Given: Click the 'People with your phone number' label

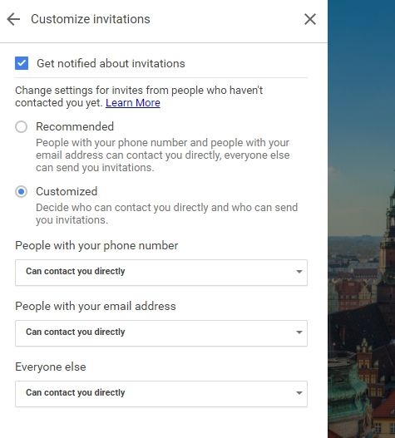Looking at the screenshot, I should point(96,245).
